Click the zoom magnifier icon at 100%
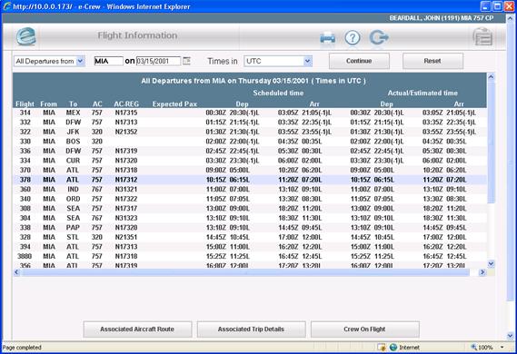 click(x=473, y=347)
